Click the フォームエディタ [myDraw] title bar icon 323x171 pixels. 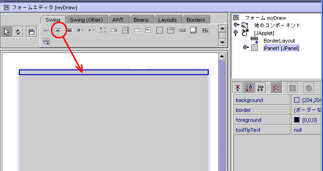coord(6,8)
